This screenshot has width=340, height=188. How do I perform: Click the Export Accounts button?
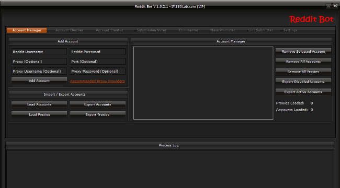(x=98, y=104)
